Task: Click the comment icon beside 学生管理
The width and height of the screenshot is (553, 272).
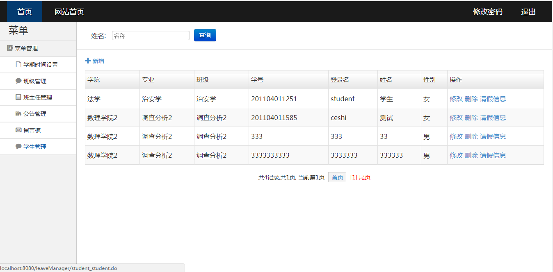Action: pyautogui.click(x=18, y=147)
